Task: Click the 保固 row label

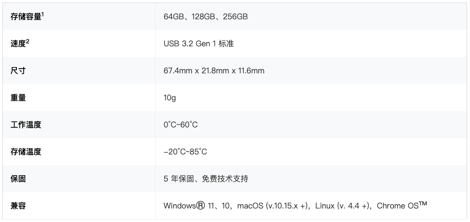Action: click(18, 179)
